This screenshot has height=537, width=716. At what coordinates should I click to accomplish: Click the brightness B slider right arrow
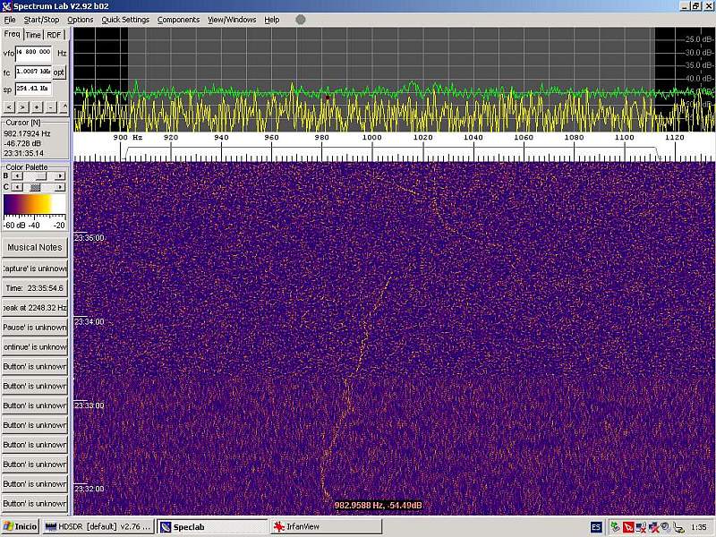click(x=60, y=176)
